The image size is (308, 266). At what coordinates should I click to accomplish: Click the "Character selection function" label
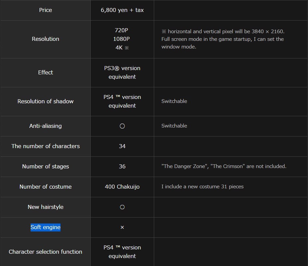click(46, 252)
